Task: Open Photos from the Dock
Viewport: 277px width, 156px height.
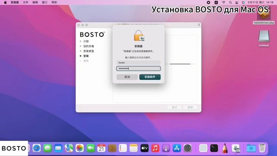Action: pos(80,148)
